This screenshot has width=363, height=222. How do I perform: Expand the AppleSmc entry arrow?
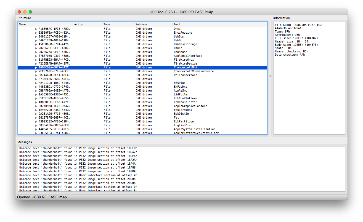pyautogui.click(x=36, y=91)
